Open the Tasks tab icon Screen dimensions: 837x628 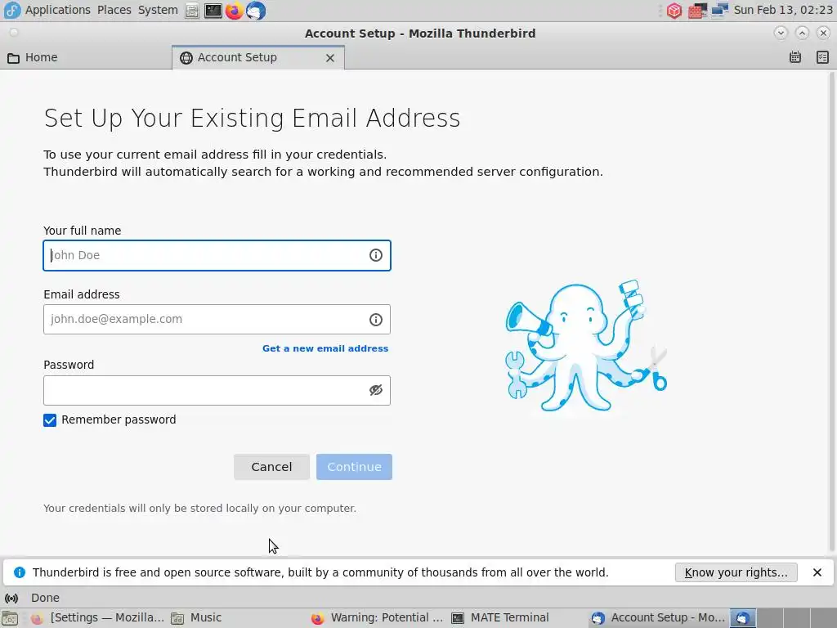(x=822, y=57)
